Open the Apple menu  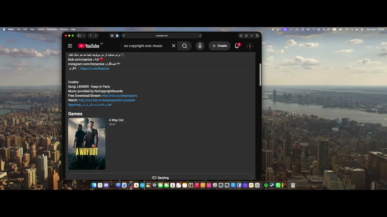click(4, 29)
